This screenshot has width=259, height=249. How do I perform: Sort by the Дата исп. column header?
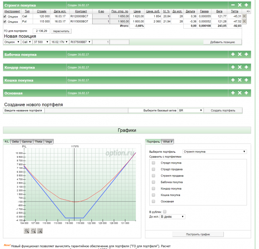pyautogui.click(x=60, y=11)
